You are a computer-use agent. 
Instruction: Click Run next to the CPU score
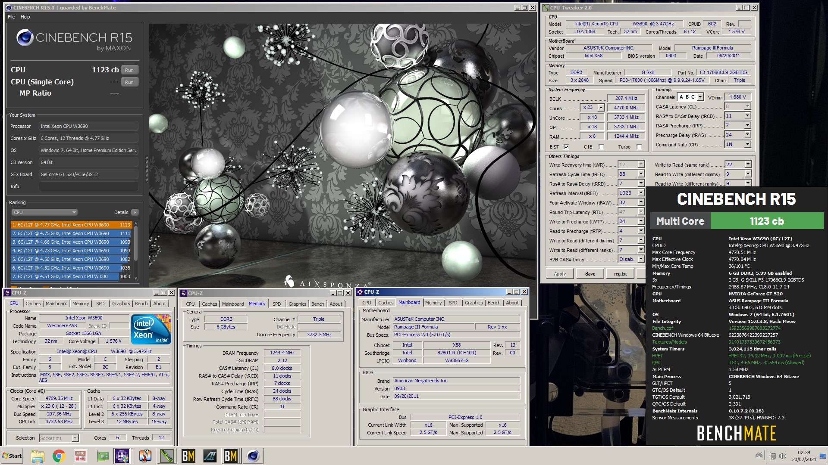(x=129, y=70)
